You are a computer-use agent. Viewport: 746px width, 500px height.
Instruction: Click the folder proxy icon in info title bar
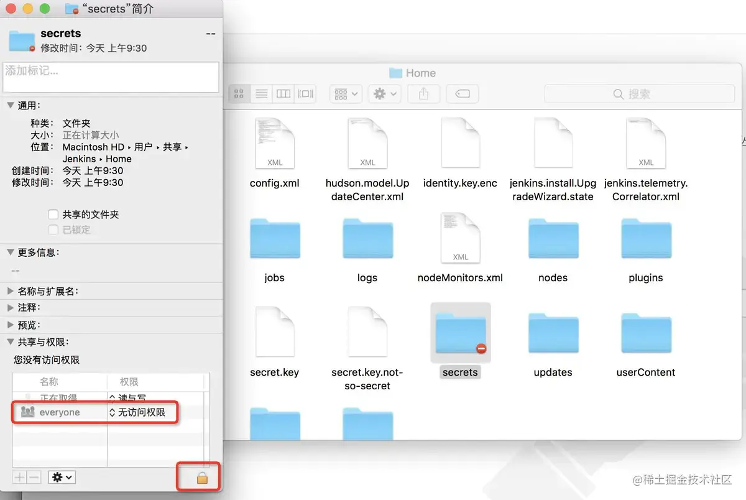[x=72, y=9]
